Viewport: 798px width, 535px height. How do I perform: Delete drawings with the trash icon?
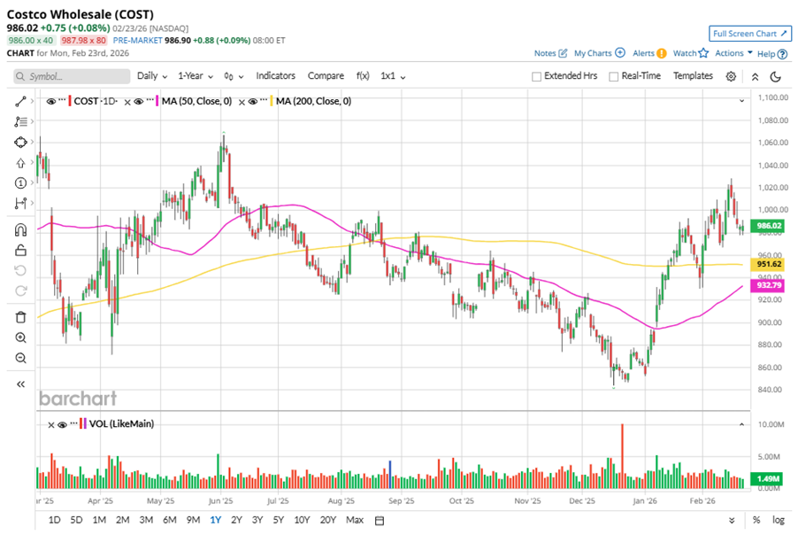click(20, 317)
